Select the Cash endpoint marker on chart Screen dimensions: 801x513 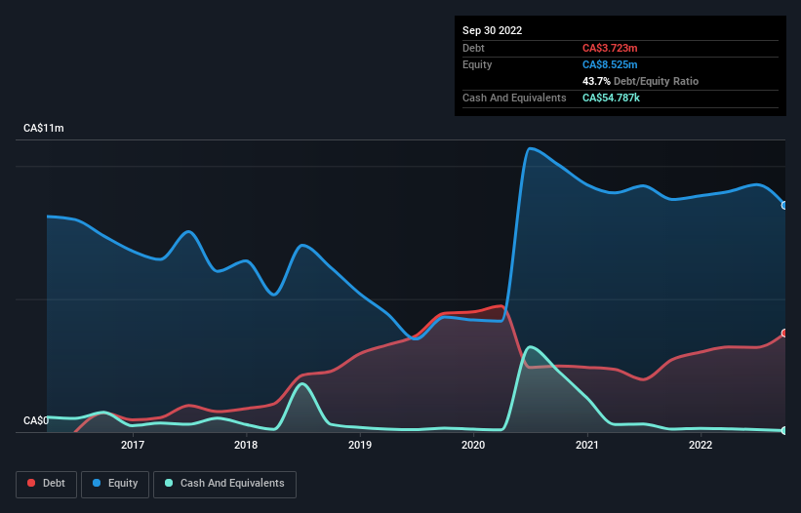point(784,431)
